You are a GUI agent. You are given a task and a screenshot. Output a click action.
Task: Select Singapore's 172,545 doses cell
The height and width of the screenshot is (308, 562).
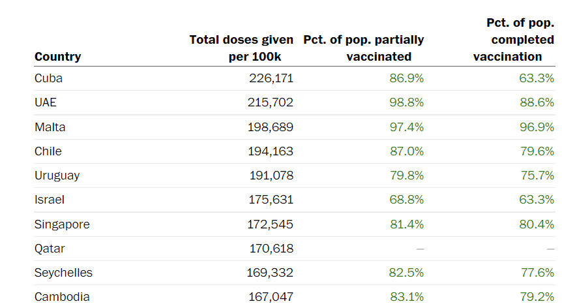271,224
